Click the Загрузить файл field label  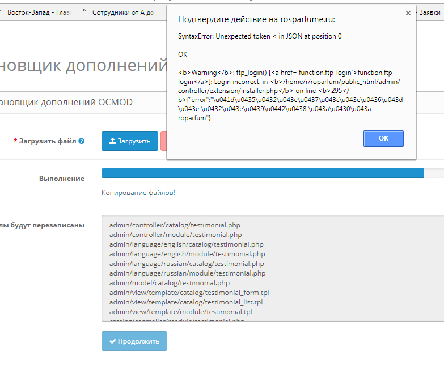(x=48, y=141)
